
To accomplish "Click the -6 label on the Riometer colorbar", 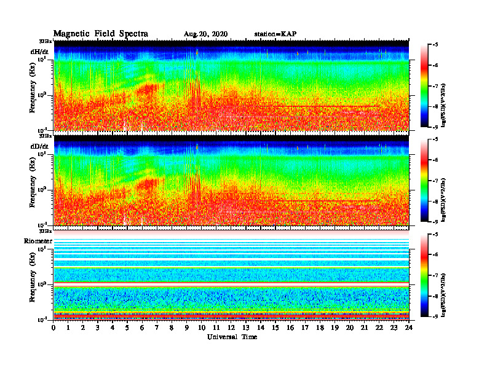I will click(435, 254).
